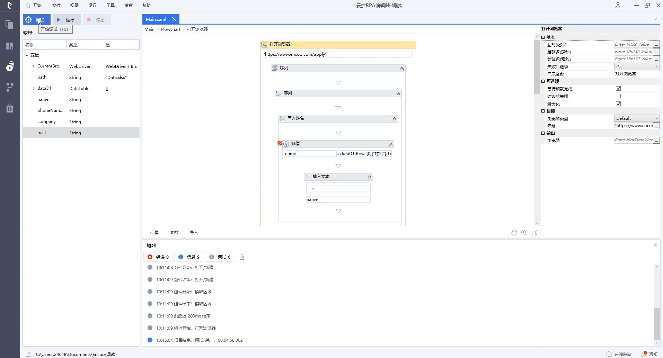
Task: Switch to the 调试 6 output tab
Action: [x=220, y=257]
